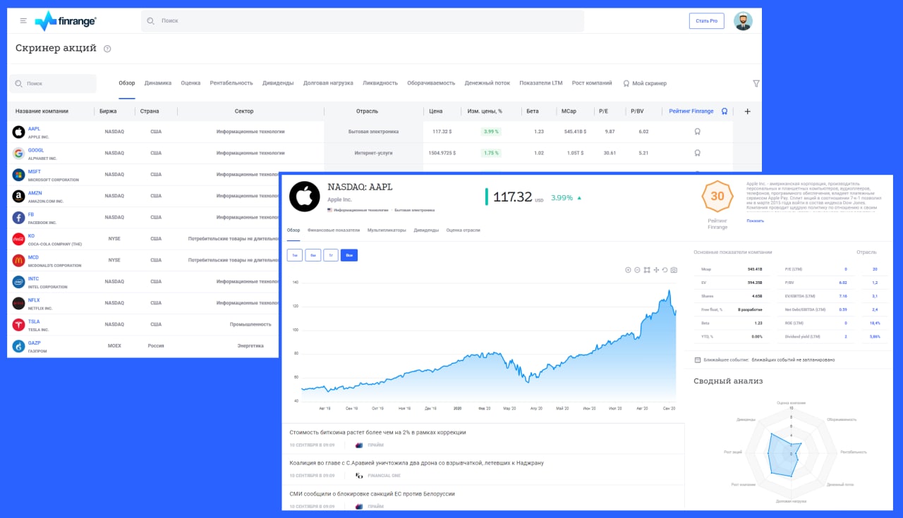903x518 pixels.
Task: Add a column with the plus icon
Action: point(748,111)
